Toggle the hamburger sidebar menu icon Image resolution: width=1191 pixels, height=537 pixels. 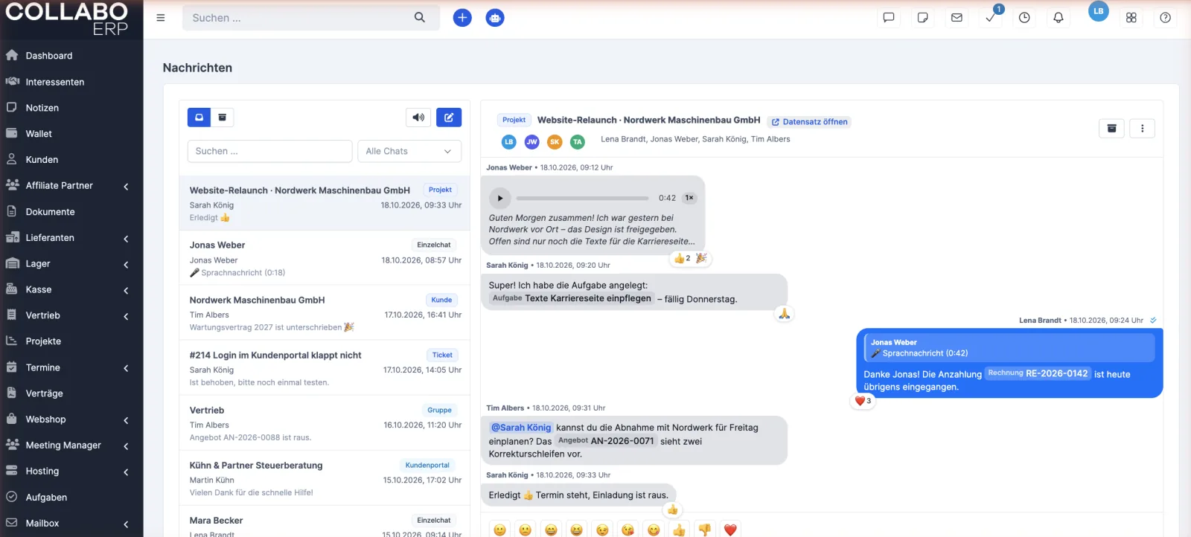tap(161, 18)
